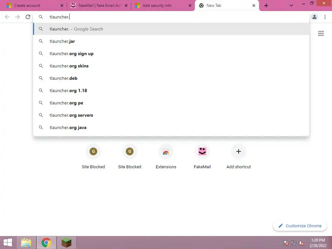Close the Create account tab

[62, 6]
